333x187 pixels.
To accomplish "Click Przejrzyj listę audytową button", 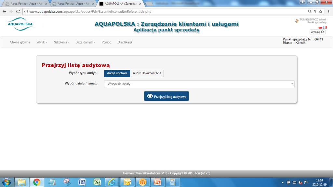I will [166, 96].
